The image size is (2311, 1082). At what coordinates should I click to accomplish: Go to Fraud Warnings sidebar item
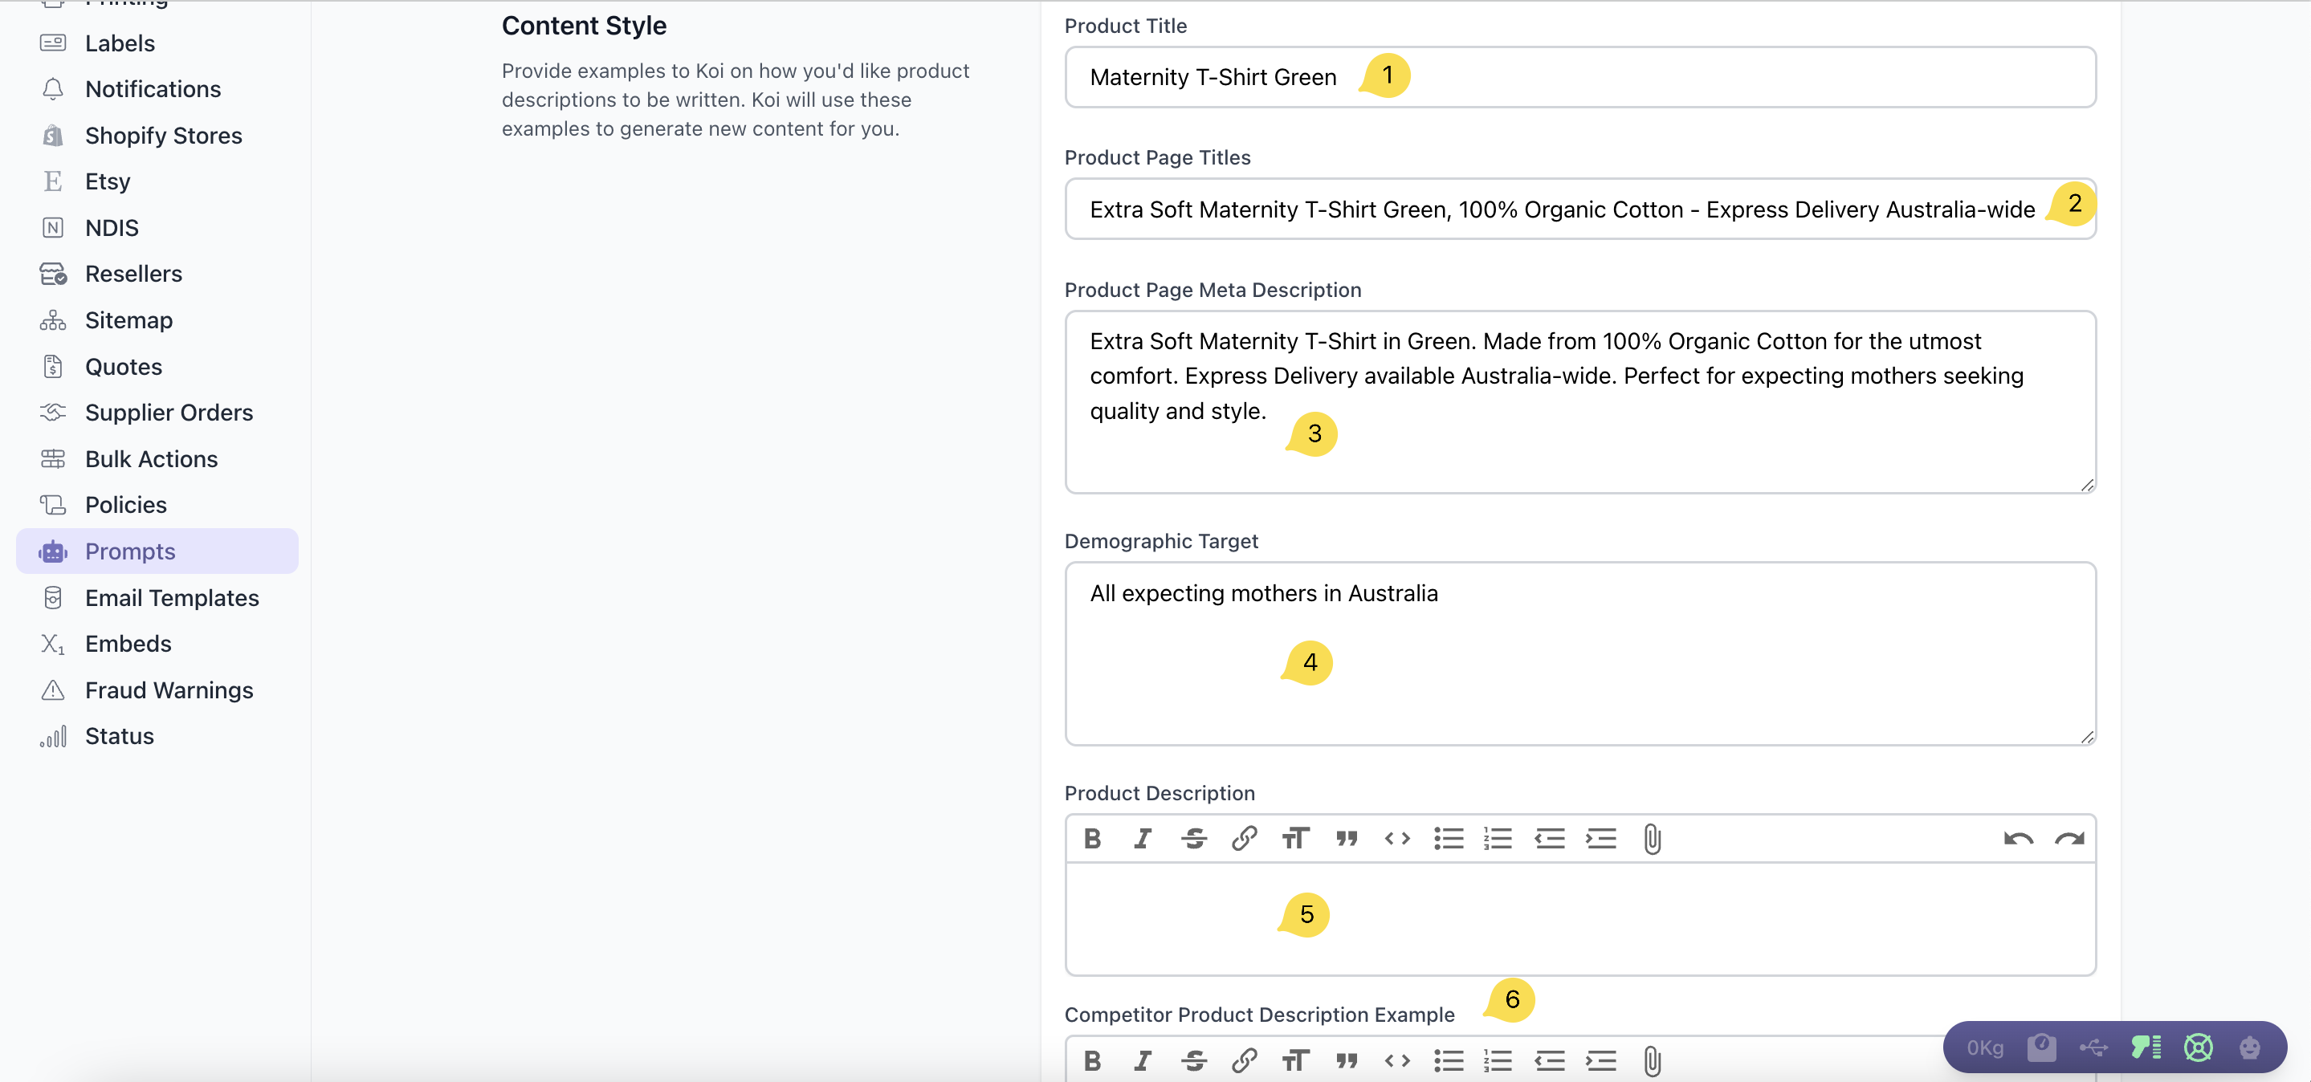pos(169,689)
